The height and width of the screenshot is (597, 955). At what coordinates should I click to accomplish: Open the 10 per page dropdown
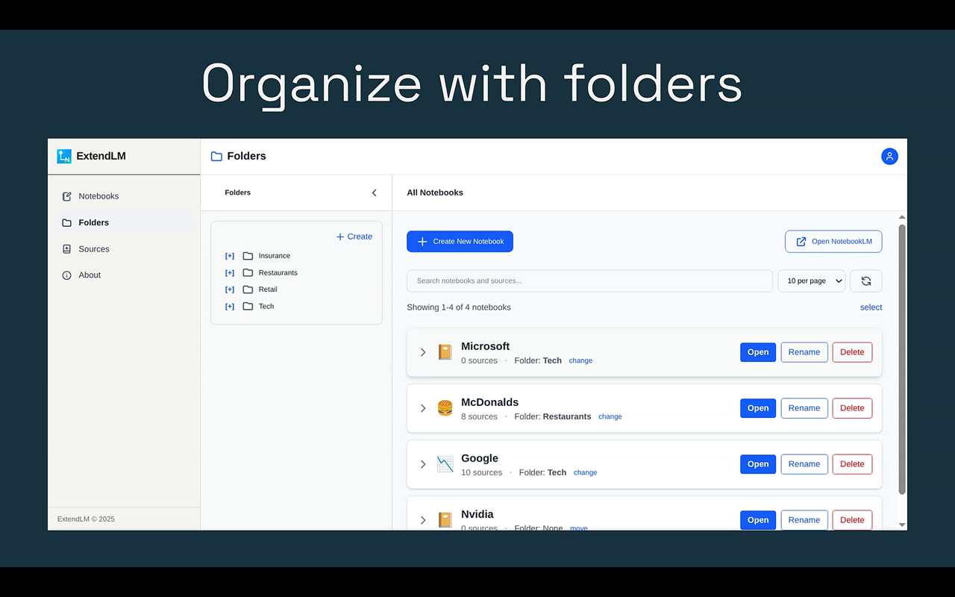point(811,281)
